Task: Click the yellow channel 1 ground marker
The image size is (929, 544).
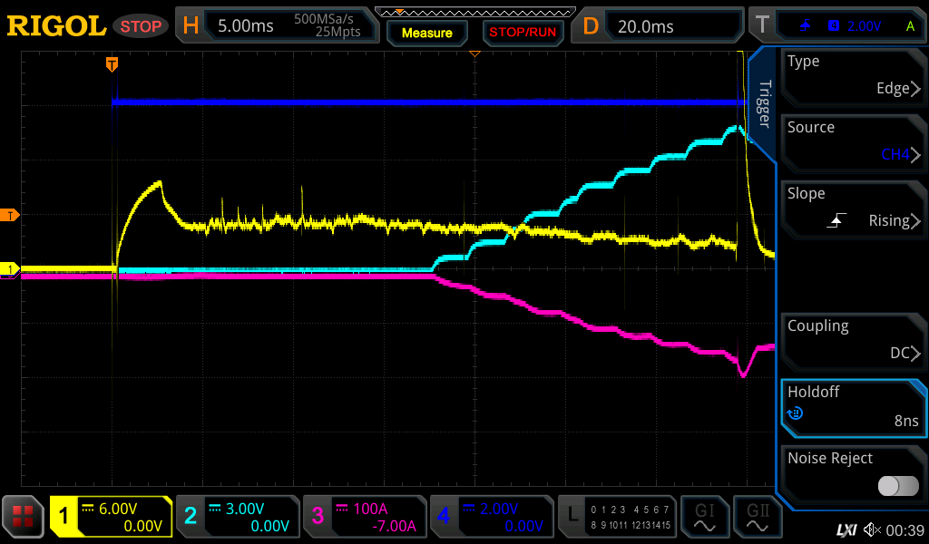Action: (11, 269)
